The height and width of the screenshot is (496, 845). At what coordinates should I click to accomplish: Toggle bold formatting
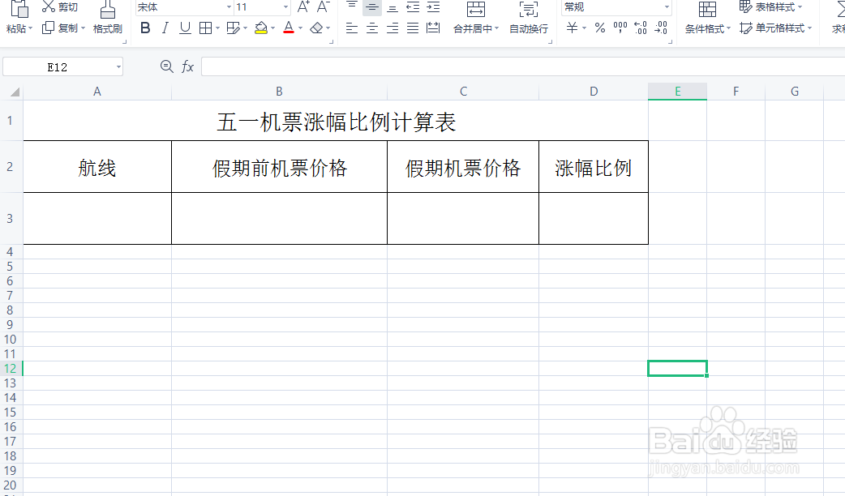[145, 27]
